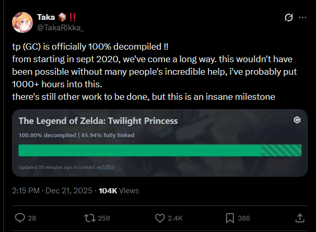This screenshot has width=316, height=232.
Task: Click the display name Taka
Action: [46, 17]
